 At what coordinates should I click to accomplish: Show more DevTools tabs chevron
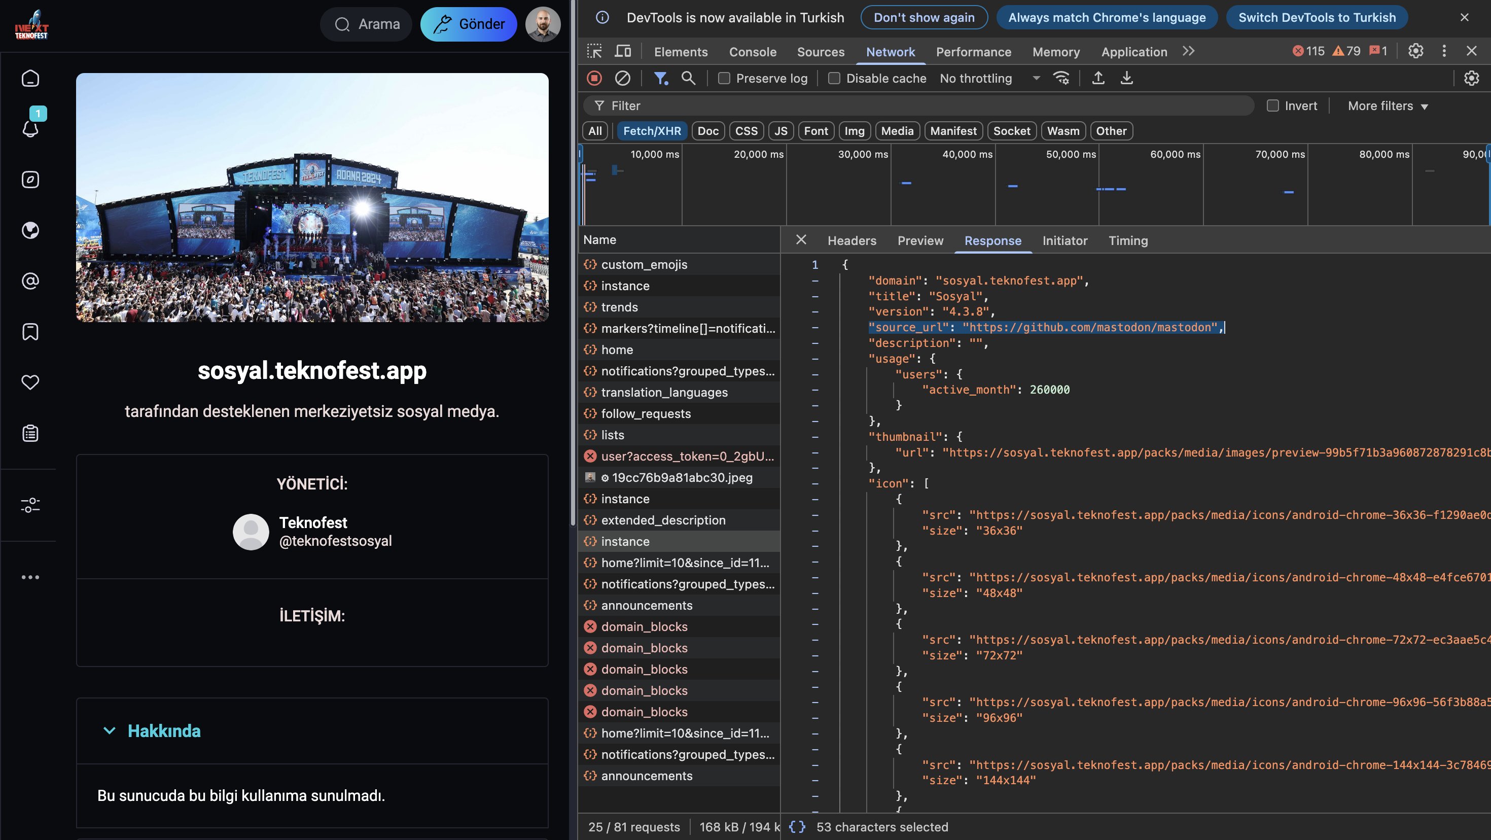(1188, 52)
